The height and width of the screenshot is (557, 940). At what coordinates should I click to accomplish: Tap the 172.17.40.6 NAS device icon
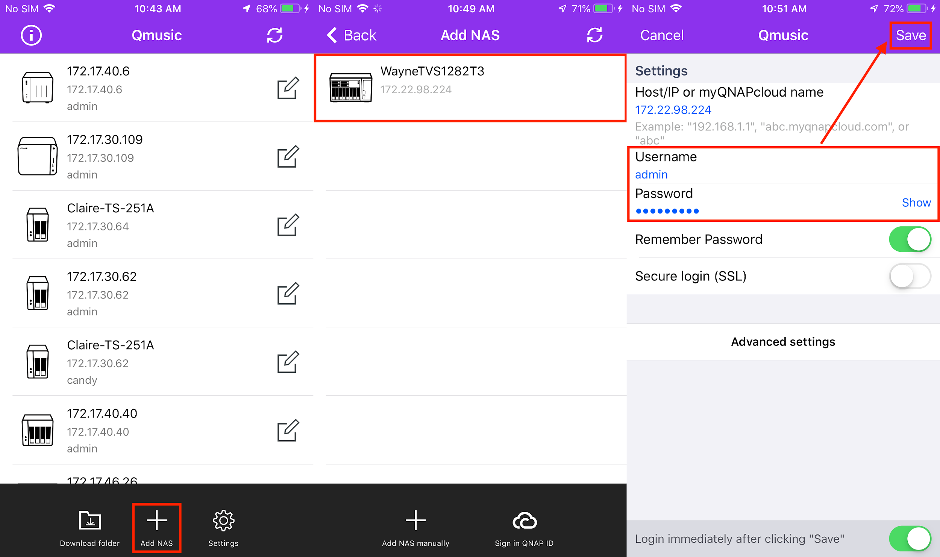click(x=37, y=88)
